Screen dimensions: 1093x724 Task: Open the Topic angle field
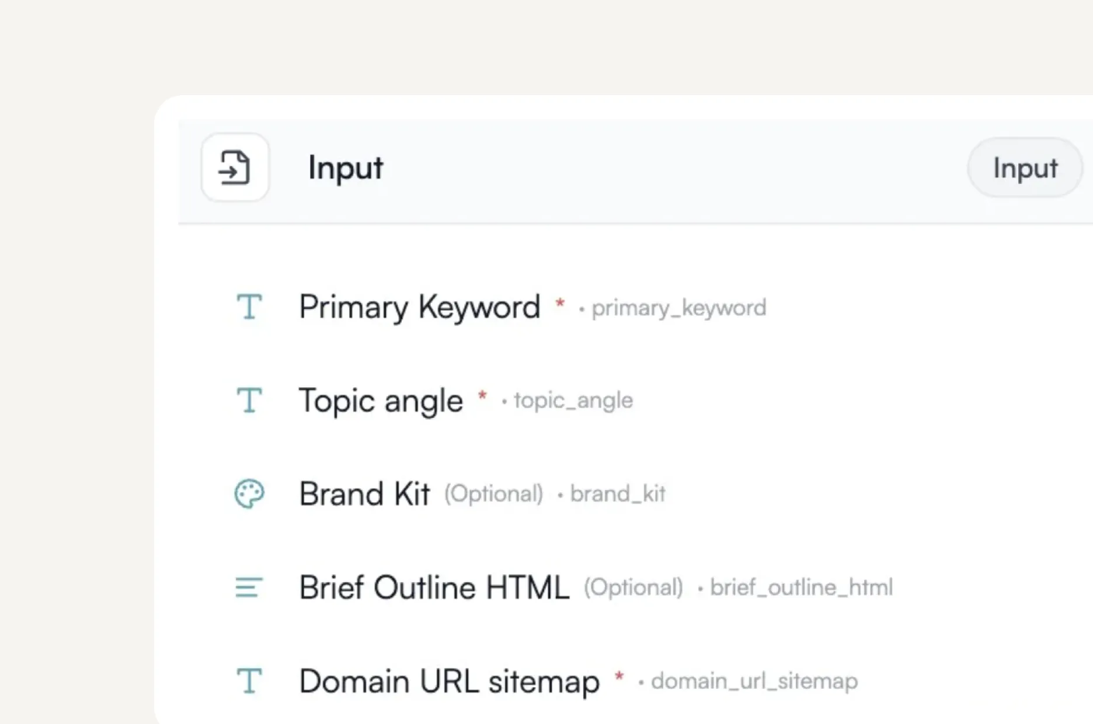[x=380, y=401]
